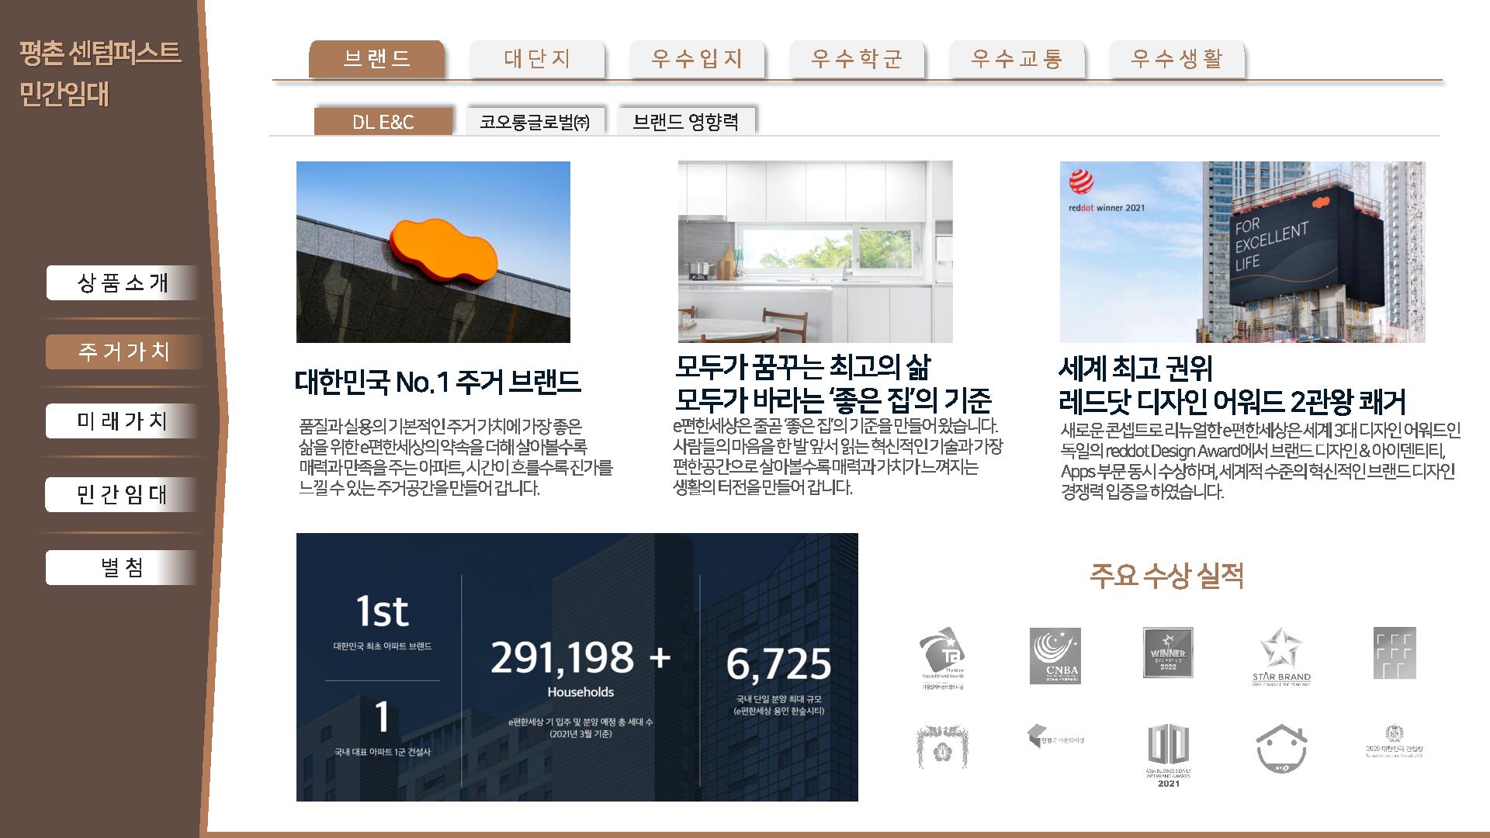Open the 민간임대 sidebar button
The height and width of the screenshot is (838, 1490).
[x=123, y=495]
